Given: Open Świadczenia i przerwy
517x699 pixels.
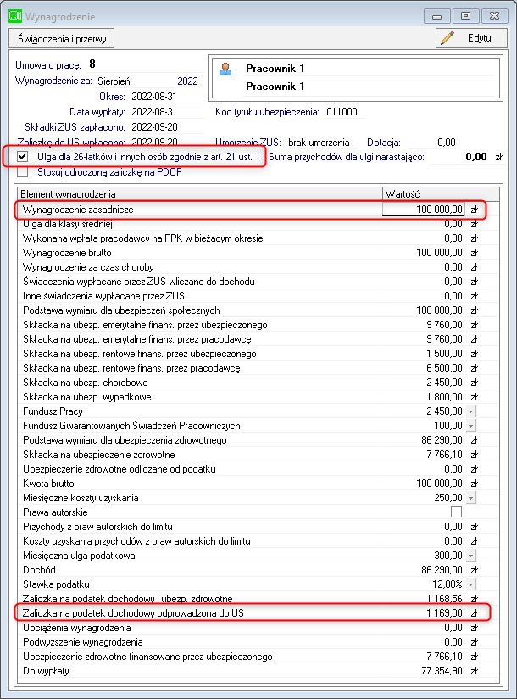Looking at the screenshot, I should [62, 38].
